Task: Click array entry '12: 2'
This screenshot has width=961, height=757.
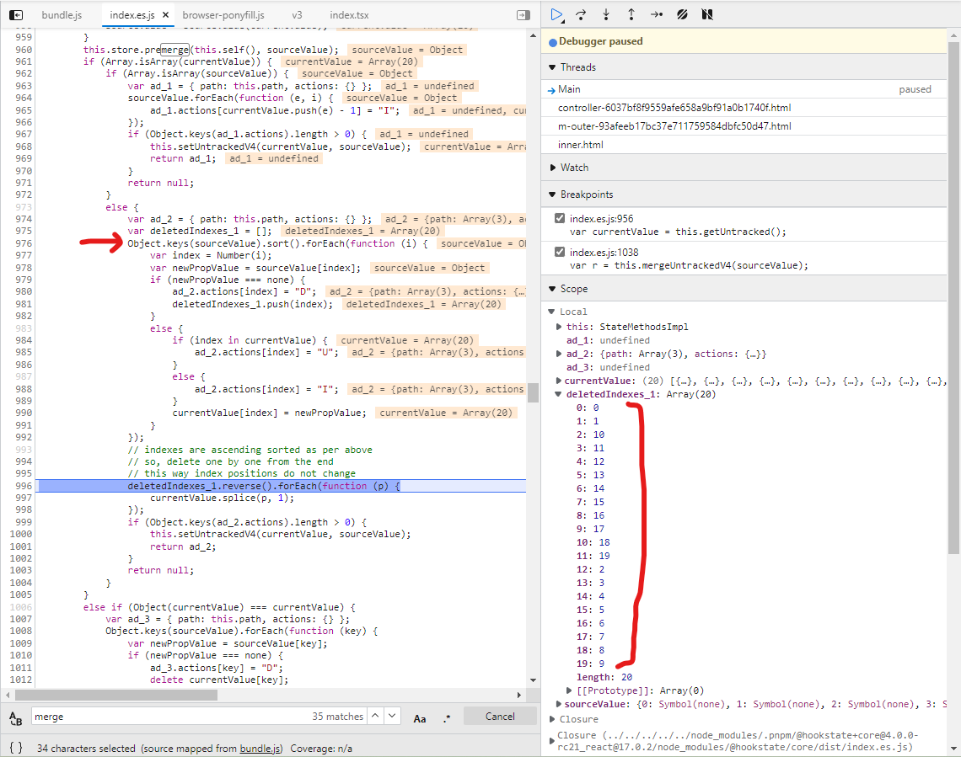Action: point(590,569)
